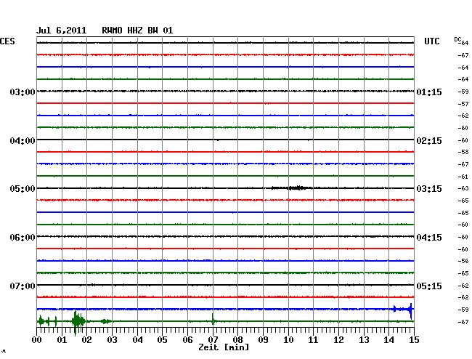
Task: Click the 06:00 local time label
Action: pyautogui.click(x=23, y=238)
